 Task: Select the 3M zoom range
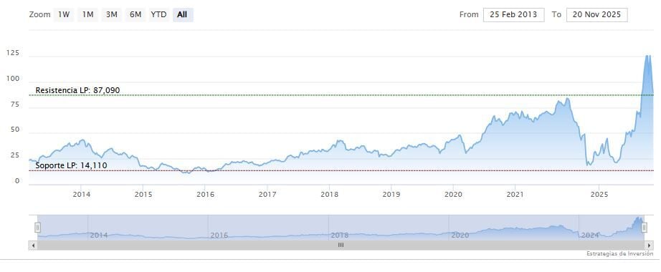click(111, 15)
